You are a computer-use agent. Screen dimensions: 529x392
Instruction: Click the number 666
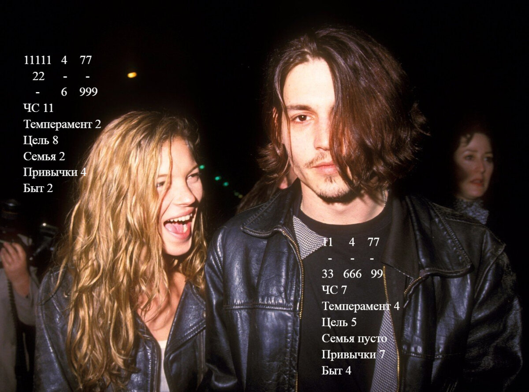[x=352, y=274]
